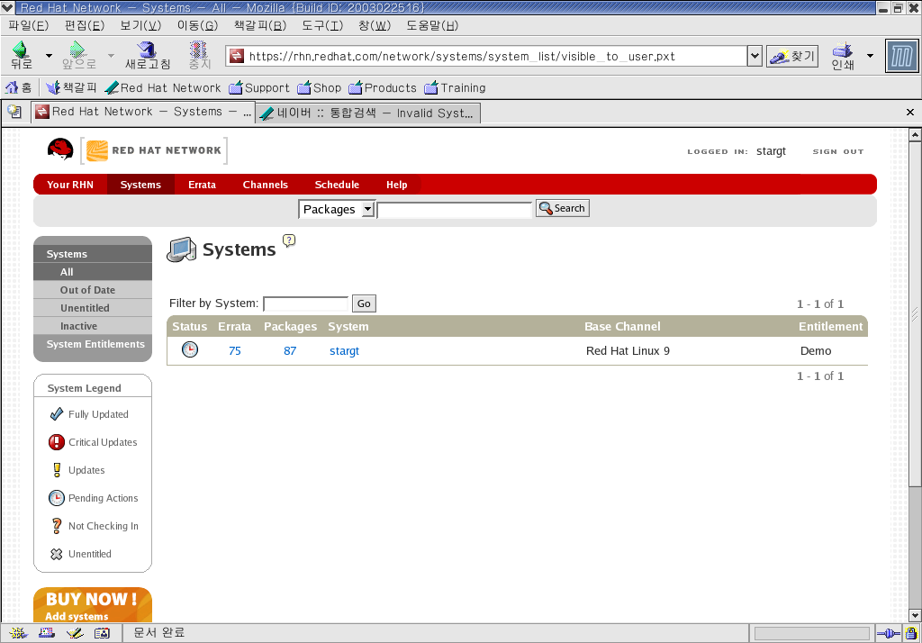Open the 이동(G) menu

tap(197, 25)
